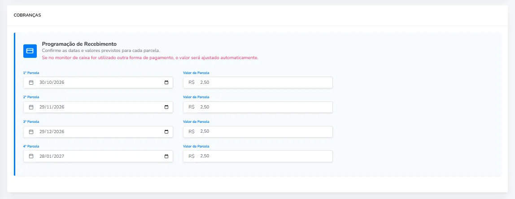The width and height of the screenshot is (515, 199).
Task: Click the Programação de Recebimento title
Action: (79, 43)
